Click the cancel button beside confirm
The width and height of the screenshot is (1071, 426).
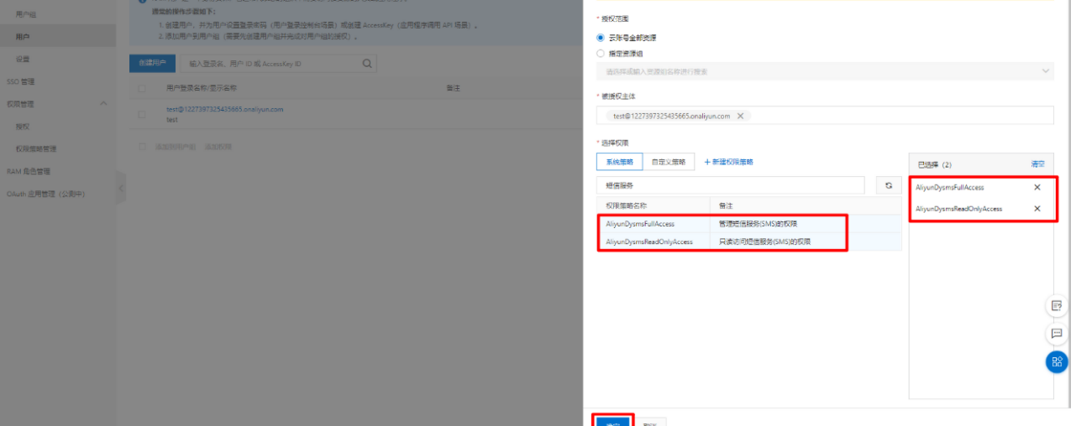[649, 422]
